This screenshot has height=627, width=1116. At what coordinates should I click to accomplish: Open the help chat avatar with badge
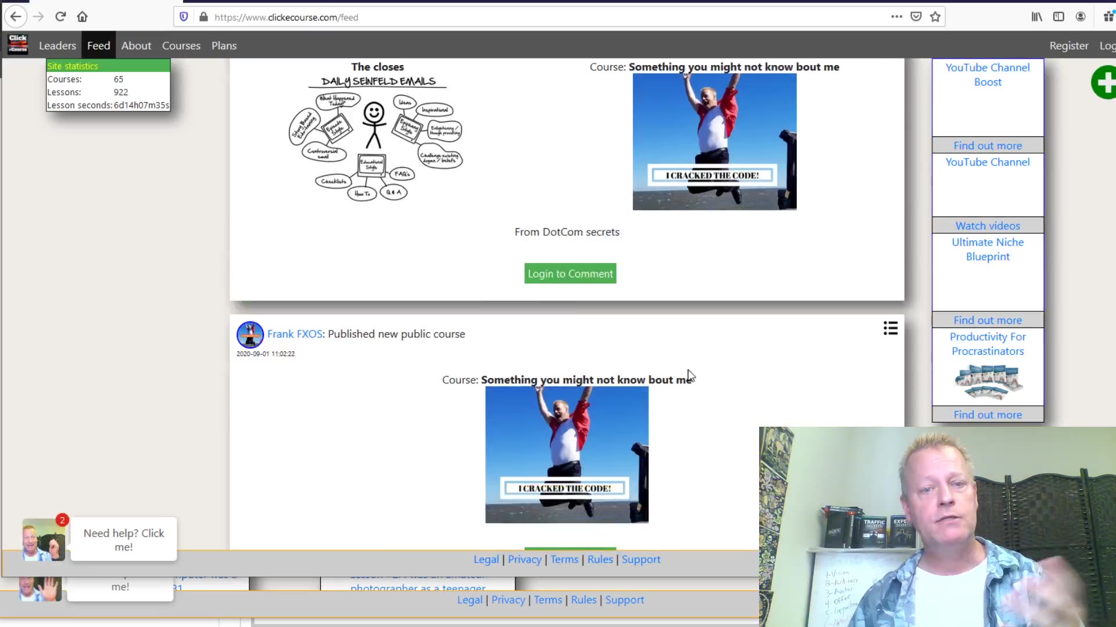click(x=44, y=539)
